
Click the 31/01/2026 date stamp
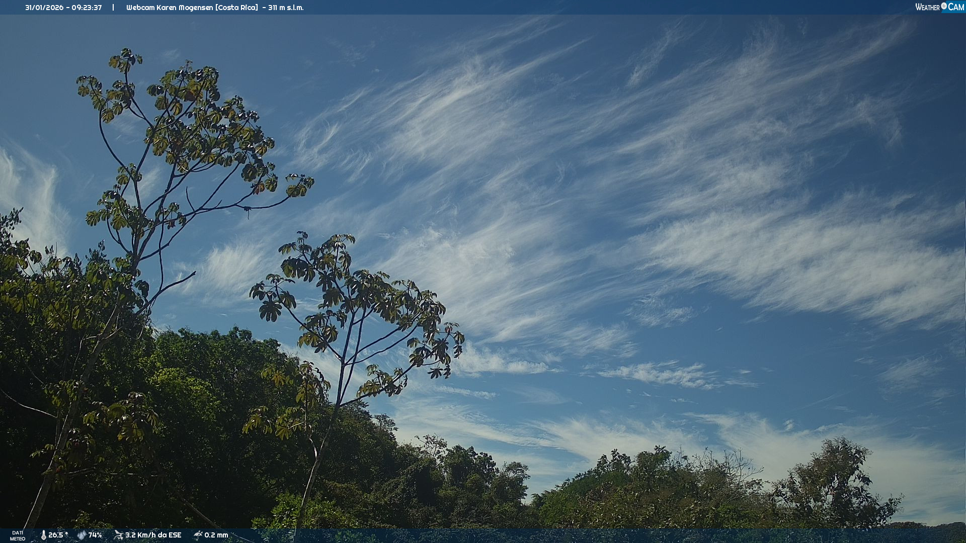(44, 8)
